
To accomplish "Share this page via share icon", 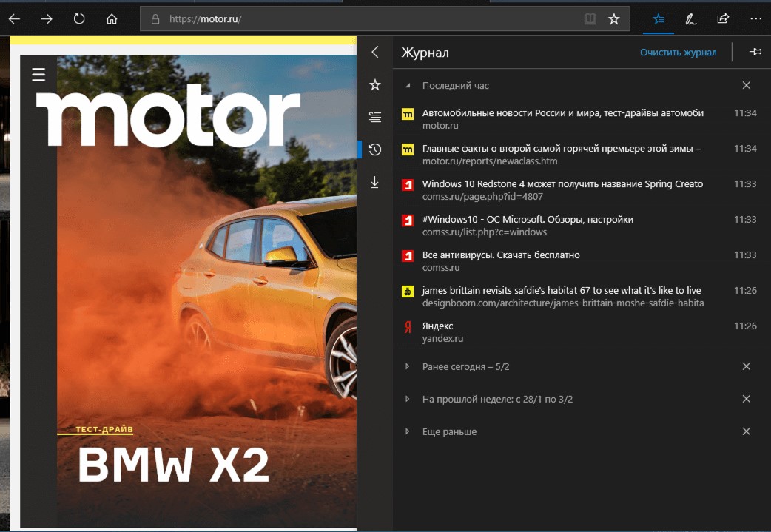I will 723,19.
